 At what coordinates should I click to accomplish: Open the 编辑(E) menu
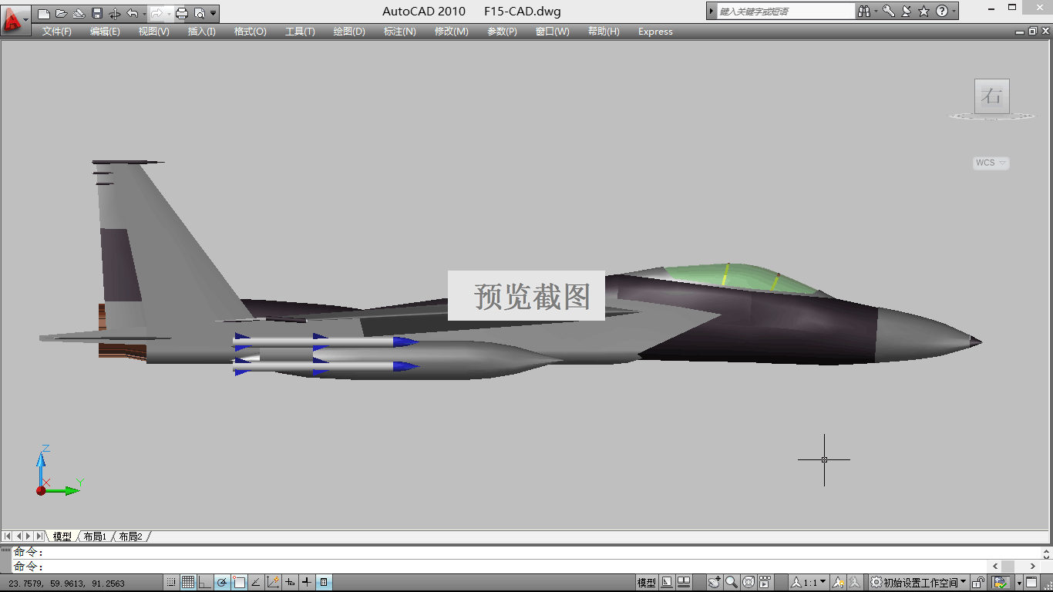[x=105, y=32]
